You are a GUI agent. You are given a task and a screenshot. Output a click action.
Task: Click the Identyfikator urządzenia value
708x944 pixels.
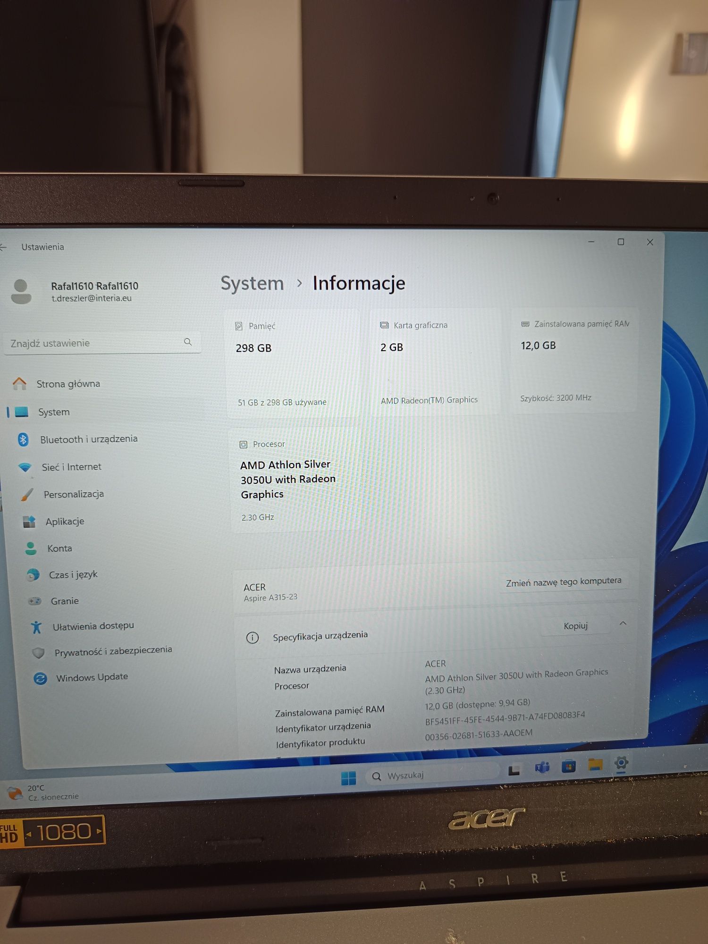[x=505, y=718]
